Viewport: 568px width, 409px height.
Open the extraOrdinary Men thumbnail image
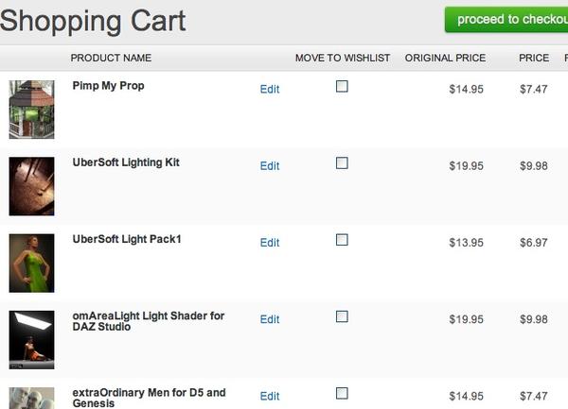tap(32, 398)
